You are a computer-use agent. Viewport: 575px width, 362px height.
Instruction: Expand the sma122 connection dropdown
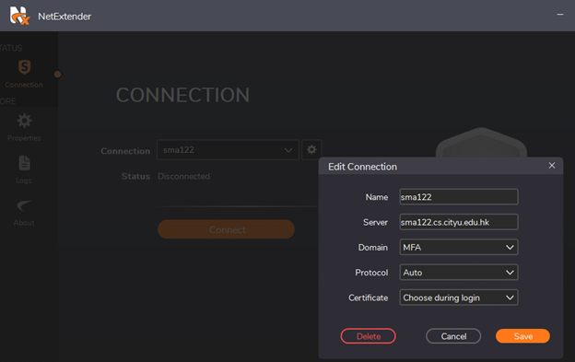228,150
